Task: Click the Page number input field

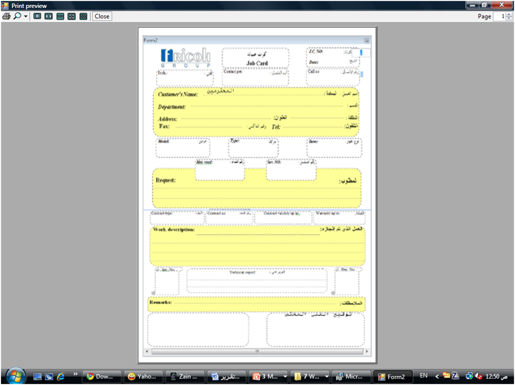Action: pos(499,16)
